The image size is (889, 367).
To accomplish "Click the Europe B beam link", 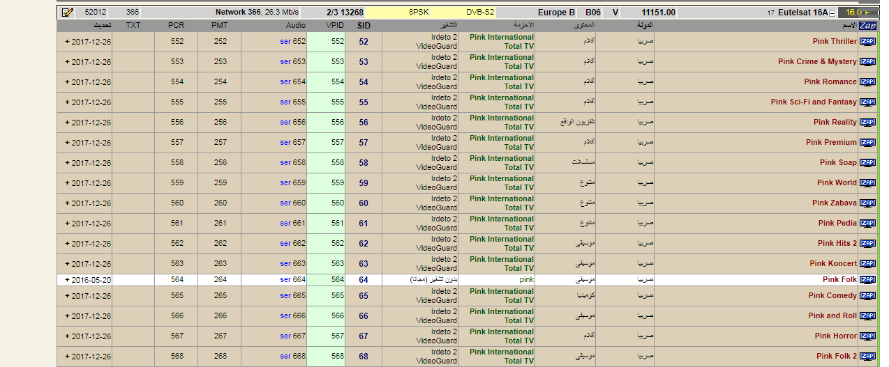I will tap(557, 13).
